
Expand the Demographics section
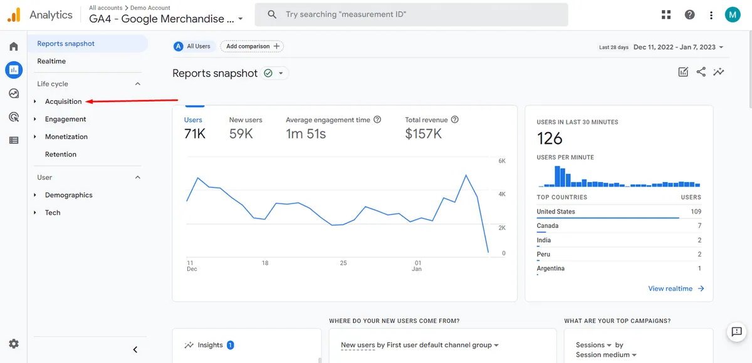tap(68, 195)
